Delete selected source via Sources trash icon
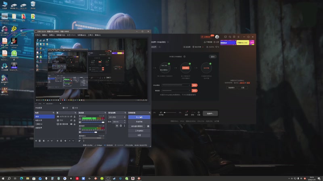This screenshot has width=323, height=181. tap(61, 141)
